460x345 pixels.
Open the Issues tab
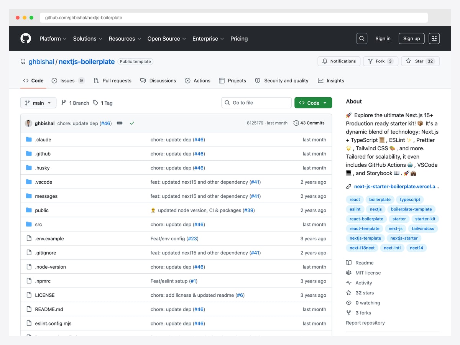coord(68,80)
